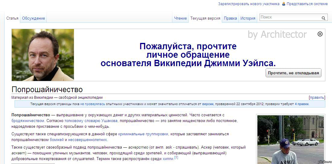Click the Представиться системе link
Viewport: 332px width, 164px height.
tap(307, 4)
